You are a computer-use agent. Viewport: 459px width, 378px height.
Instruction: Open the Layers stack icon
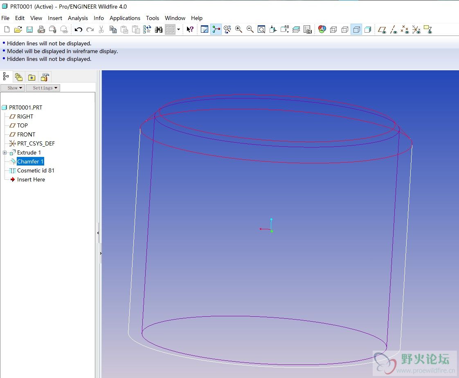pyautogui.click(x=296, y=29)
